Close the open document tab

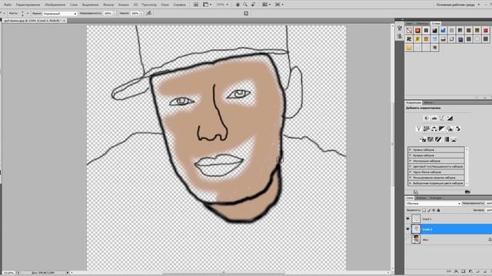click(64, 21)
